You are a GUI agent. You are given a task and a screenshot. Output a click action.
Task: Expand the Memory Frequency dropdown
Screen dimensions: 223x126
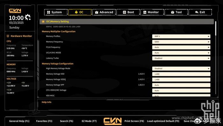point(181,42)
